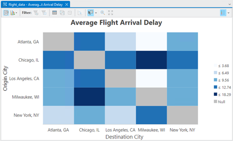Toggle the legend visibility button
The height and width of the screenshot is (141, 233).
223,13
